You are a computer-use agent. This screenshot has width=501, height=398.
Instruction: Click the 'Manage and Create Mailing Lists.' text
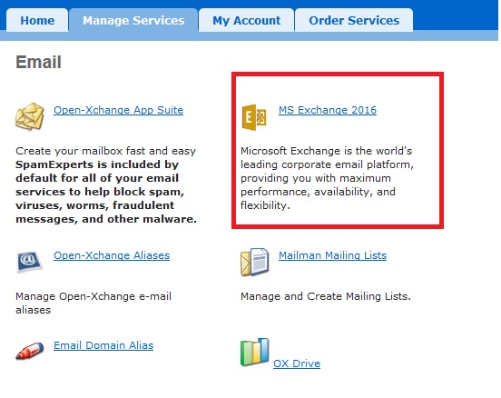coord(326,296)
